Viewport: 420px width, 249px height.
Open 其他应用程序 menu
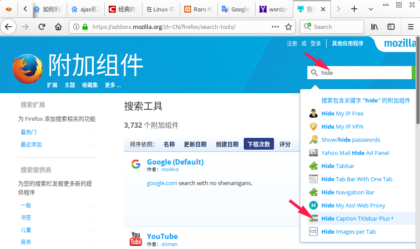[x=347, y=44]
